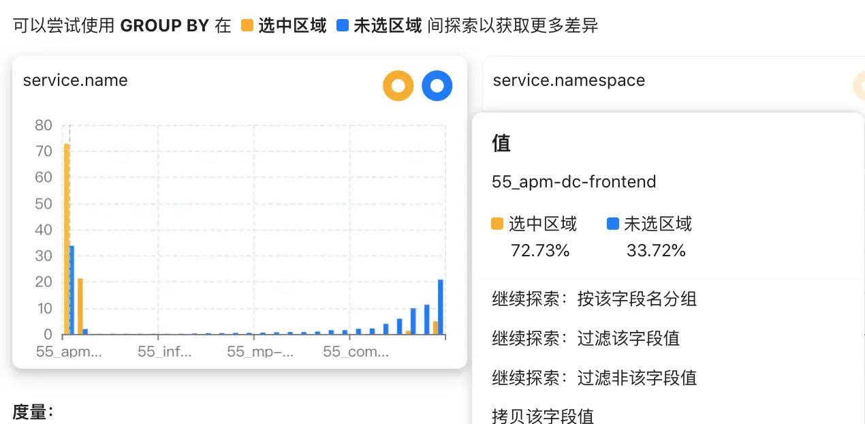Image resolution: width=865 pixels, height=424 pixels.
Task: Click the orange 选中区域 marker in the tooltip
Action: [x=497, y=224]
